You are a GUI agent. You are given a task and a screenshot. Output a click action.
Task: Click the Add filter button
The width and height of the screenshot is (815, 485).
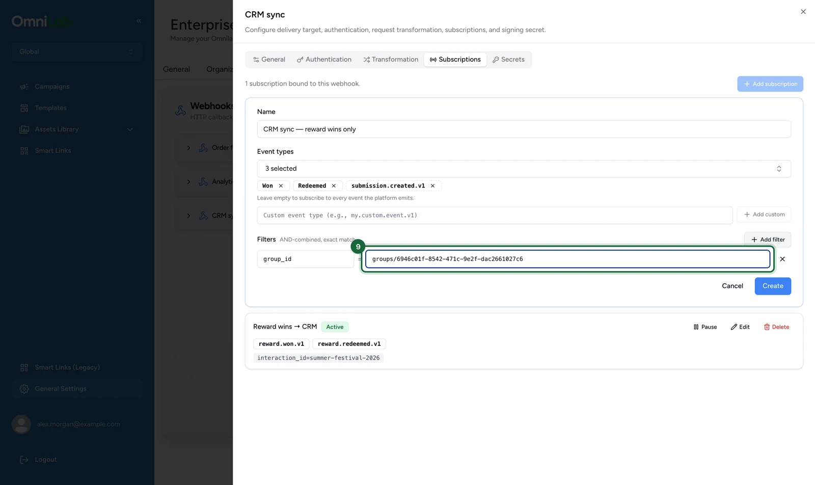pyautogui.click(x=768, y=239)
